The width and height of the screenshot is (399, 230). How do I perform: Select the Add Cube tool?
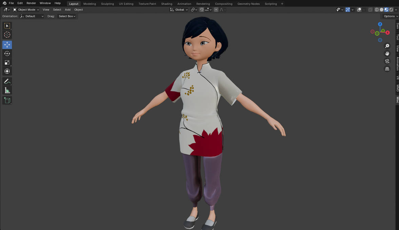pyautogui.click(x=7, y=100)
